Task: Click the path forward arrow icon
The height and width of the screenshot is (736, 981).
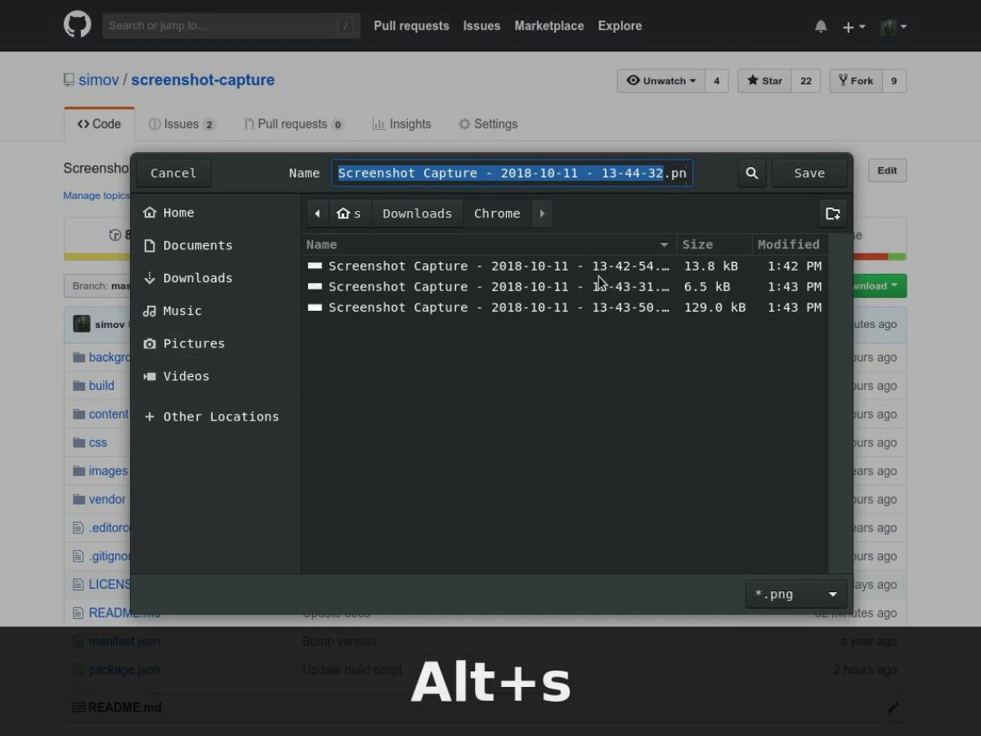Action: pos(541,213)
